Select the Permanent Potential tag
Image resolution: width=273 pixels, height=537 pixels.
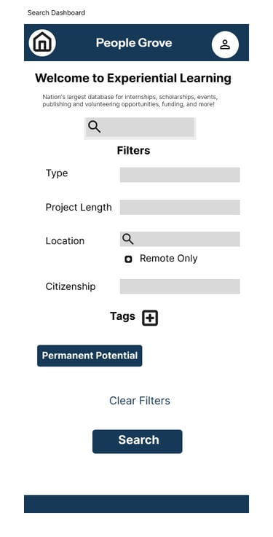click(90, 356)
